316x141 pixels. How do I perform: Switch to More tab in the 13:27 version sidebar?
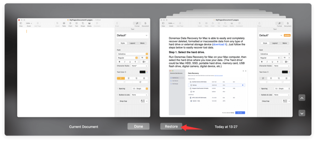click(285, 43)
